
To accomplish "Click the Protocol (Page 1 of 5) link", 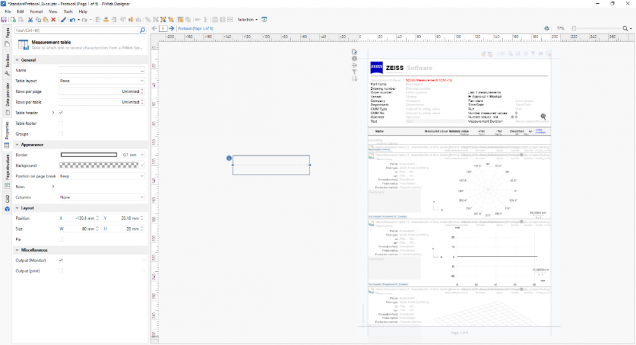I will click(195, 29).
